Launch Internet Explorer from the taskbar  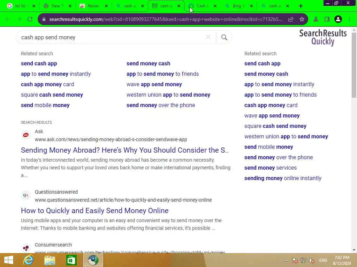coord(29,260)
